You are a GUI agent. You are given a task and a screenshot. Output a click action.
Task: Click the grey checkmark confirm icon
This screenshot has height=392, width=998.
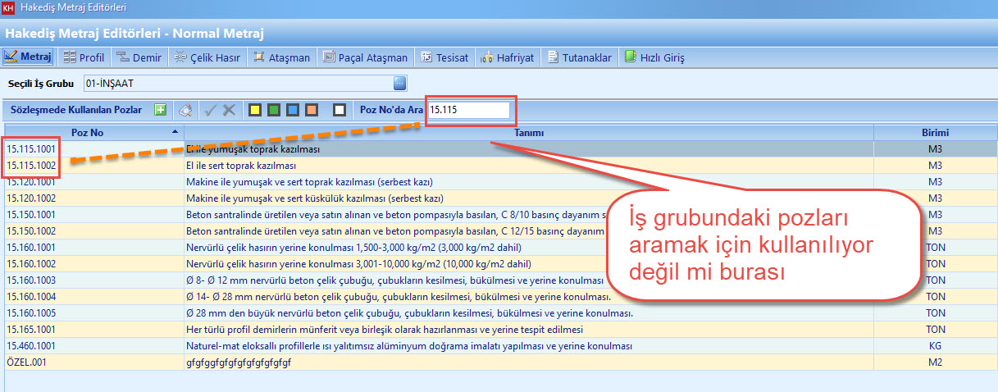click(x=211, y=110)
